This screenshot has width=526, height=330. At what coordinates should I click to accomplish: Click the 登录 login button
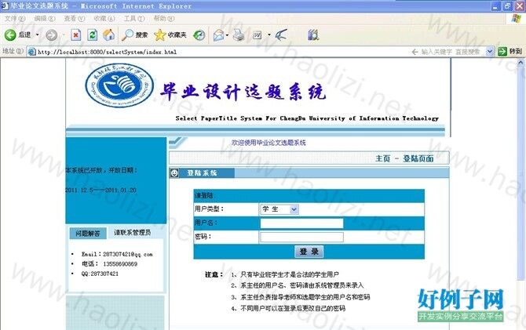309,252
